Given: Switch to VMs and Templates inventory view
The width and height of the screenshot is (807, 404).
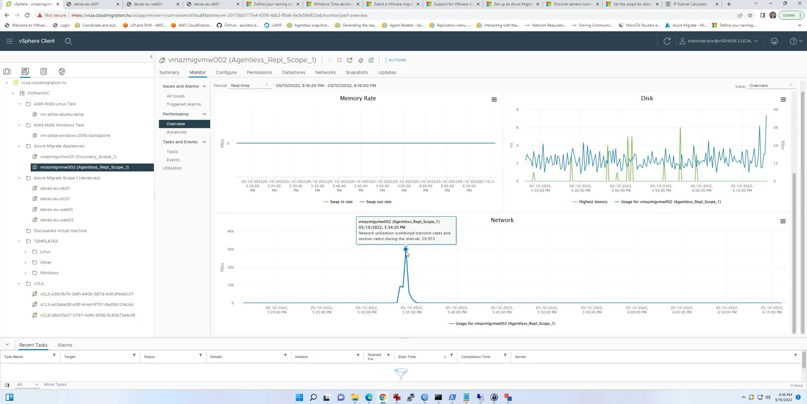Looking at the screenshot, I should tap(25, 72).
